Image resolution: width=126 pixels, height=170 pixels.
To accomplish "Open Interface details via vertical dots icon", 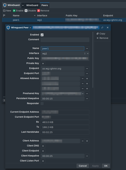I will click(x=85, y=54).
